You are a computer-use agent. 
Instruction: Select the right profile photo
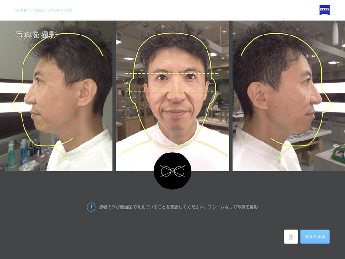[288, 96]
